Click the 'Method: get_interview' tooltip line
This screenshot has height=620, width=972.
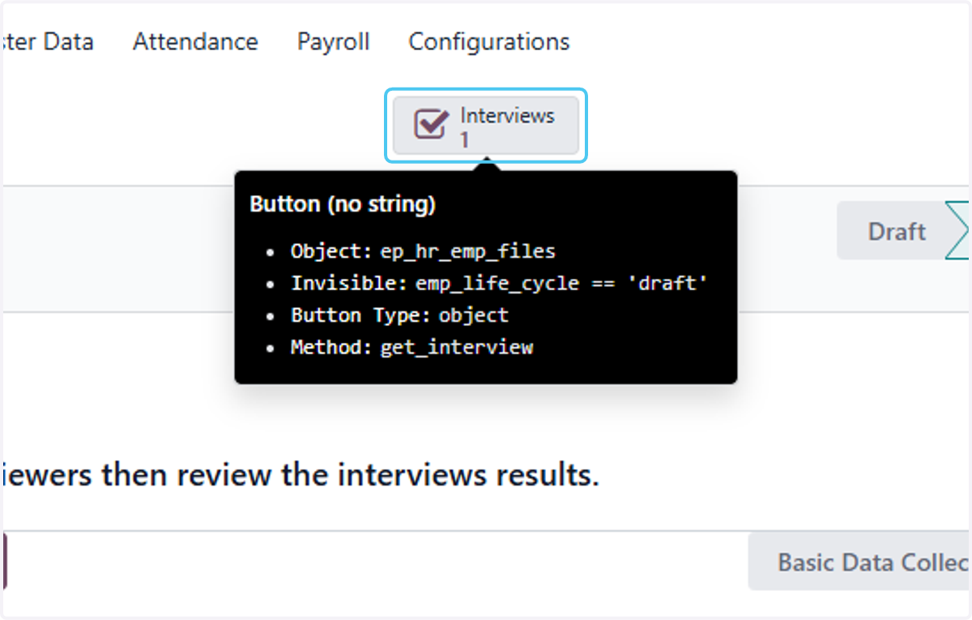tap(411, 348)
